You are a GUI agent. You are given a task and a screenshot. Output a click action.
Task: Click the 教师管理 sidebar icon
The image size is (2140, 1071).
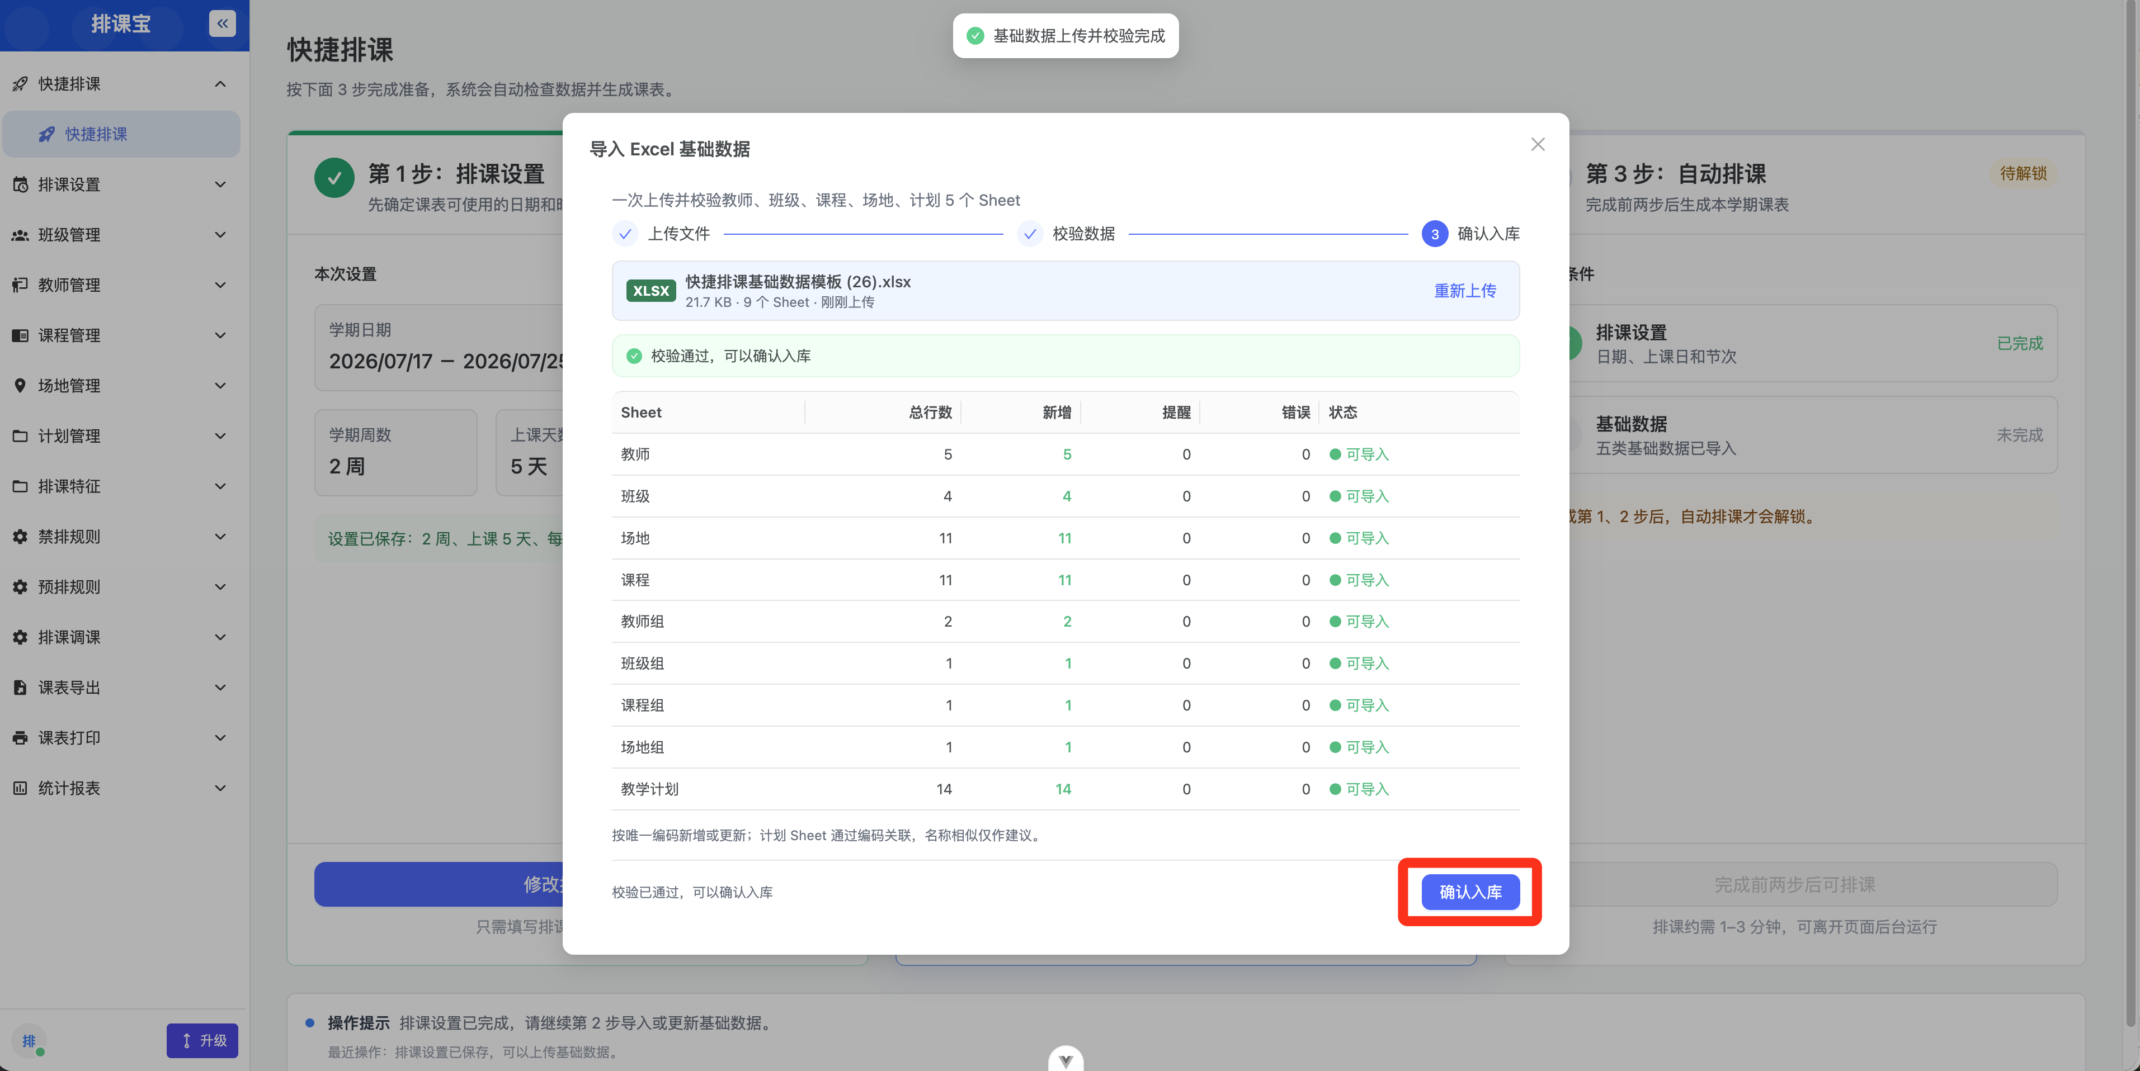pyautogui.click(x=20, y=285)
